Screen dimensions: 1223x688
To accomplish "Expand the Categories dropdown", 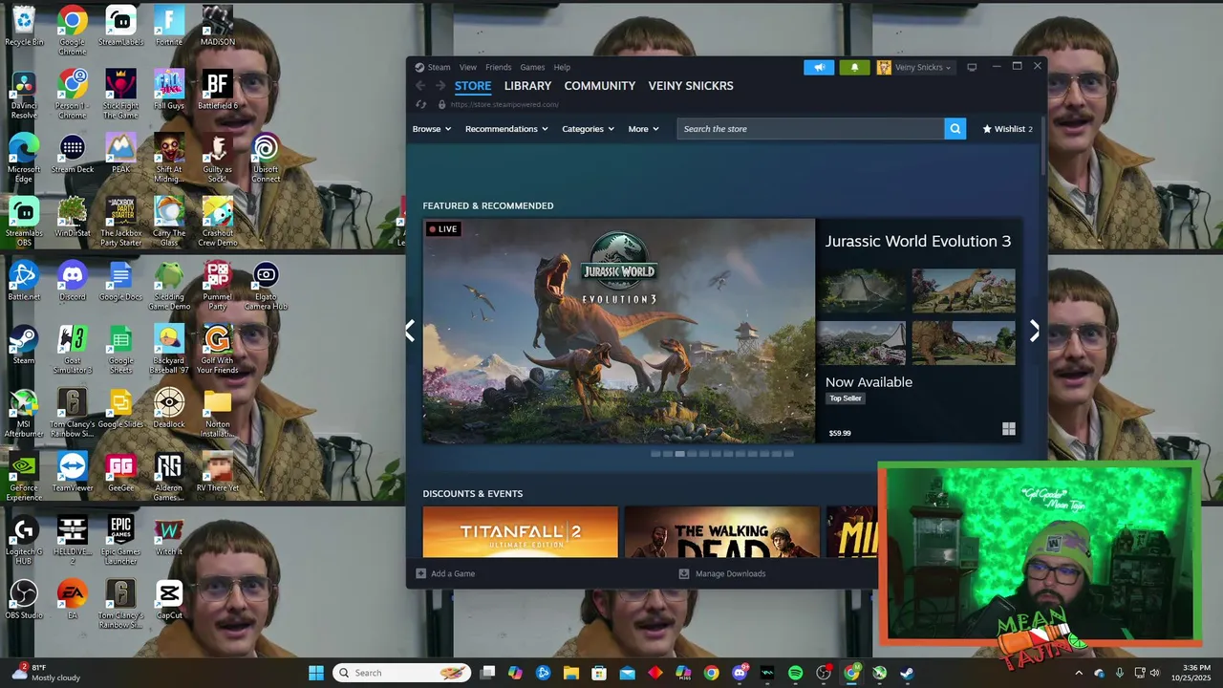I will (588, 129).
